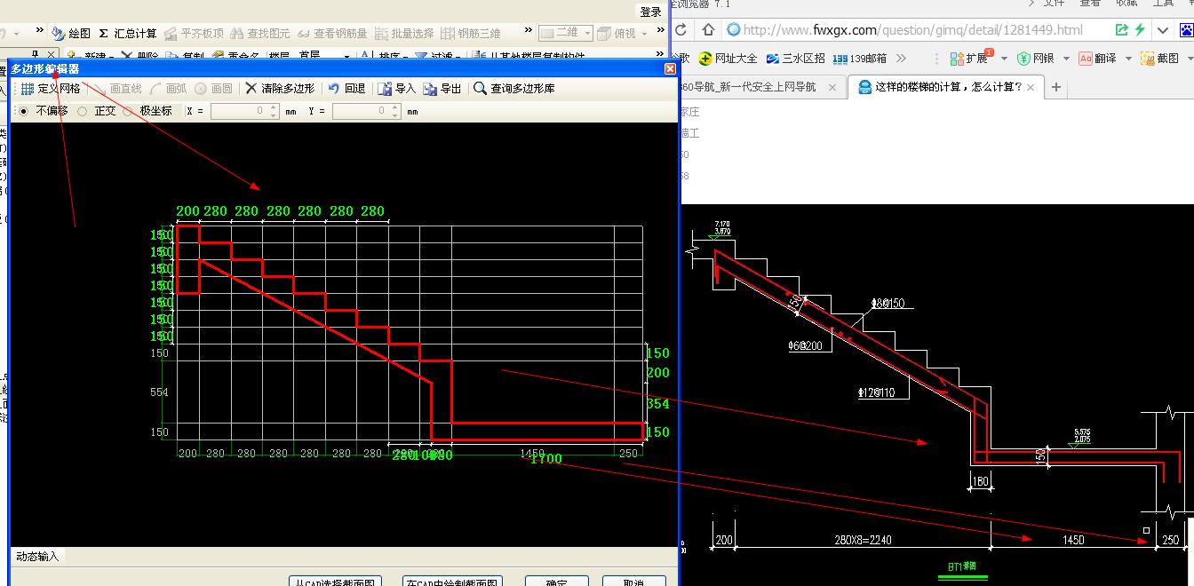Open a new browser tab
1194x586 pixels.
coord(1055,87)
